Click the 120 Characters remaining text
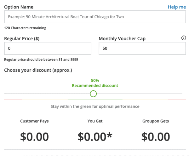This screenshot has height=156, width=195. coord(25,28)
